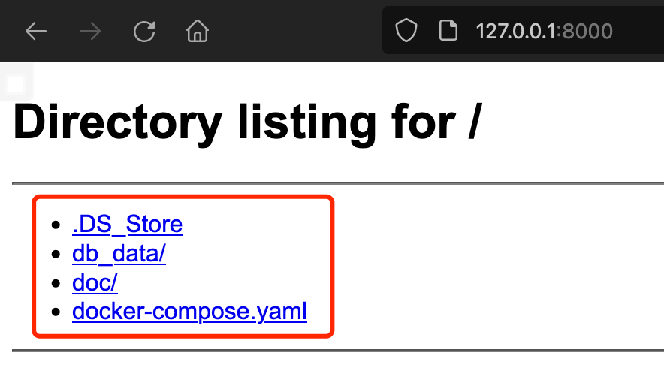664x371 pixels.
Task: Click the horizontal rule below the heading
Action: tap(338, 183)
